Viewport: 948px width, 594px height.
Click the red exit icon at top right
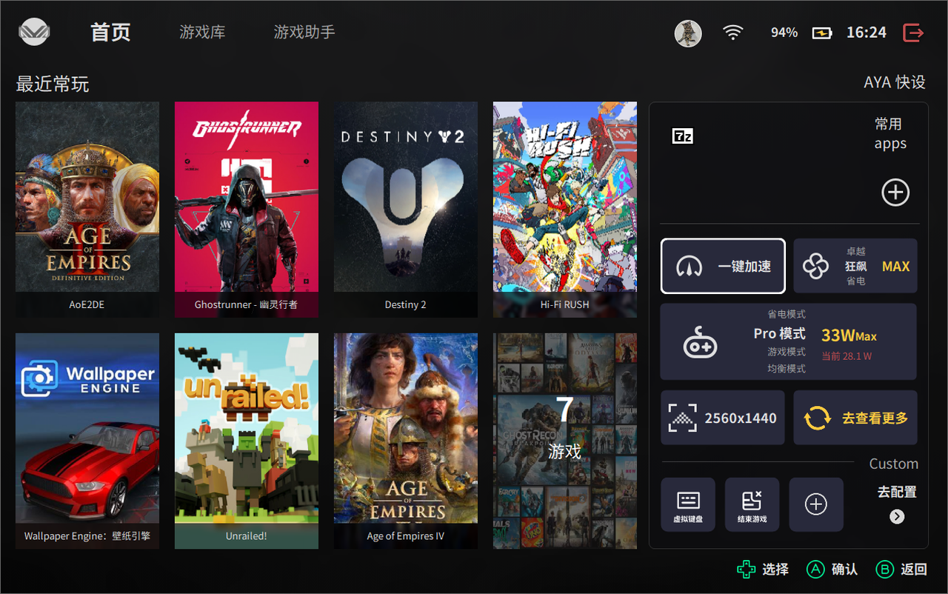[913, 33]
